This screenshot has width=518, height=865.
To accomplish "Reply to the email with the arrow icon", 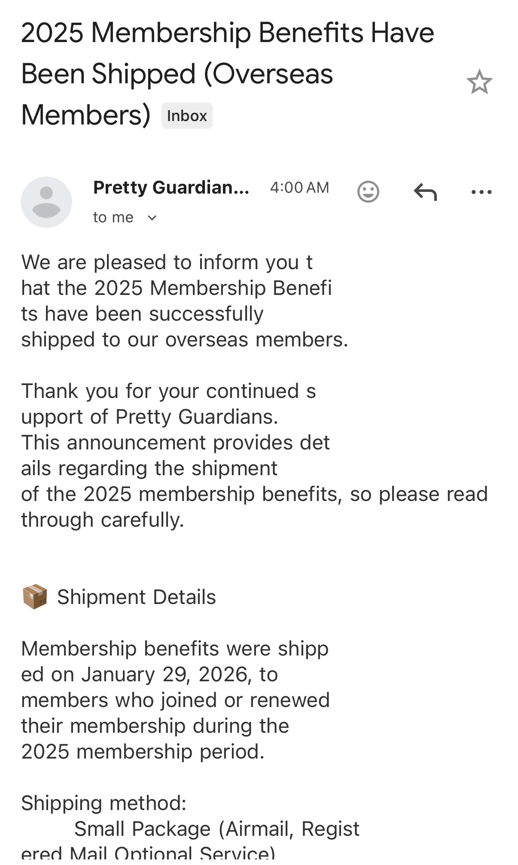I will [x=425, y=191].
